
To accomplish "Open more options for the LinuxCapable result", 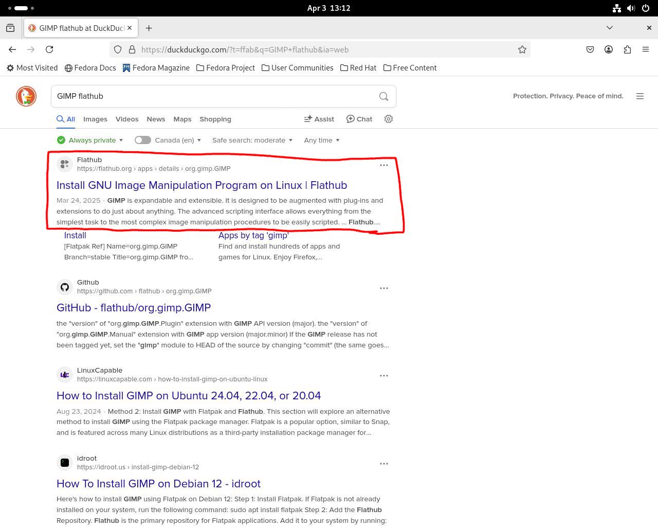I will pyautogui.click(x=383, y=376).
